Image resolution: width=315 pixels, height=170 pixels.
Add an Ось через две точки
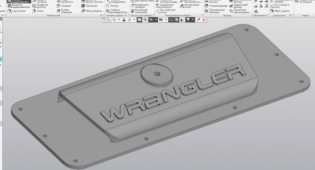[x=166, y=11]
